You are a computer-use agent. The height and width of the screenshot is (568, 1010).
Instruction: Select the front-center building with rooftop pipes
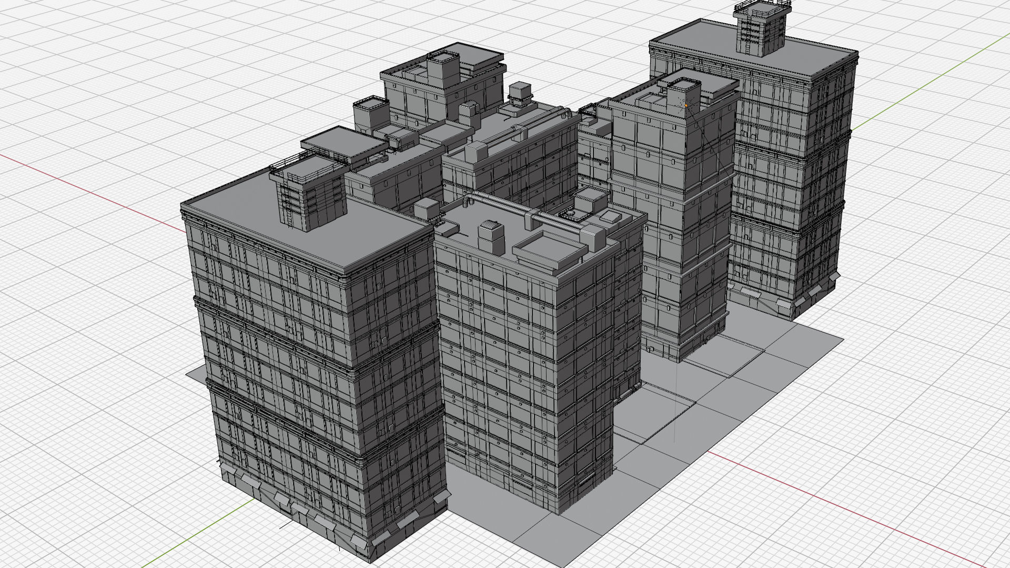pyautogui.click(x=526, y=352)
